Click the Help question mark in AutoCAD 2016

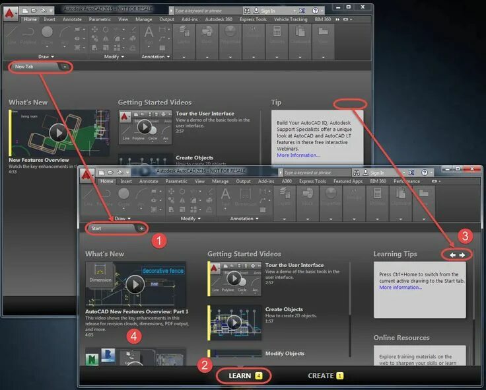pyautogui.click(x=425, y=173)
